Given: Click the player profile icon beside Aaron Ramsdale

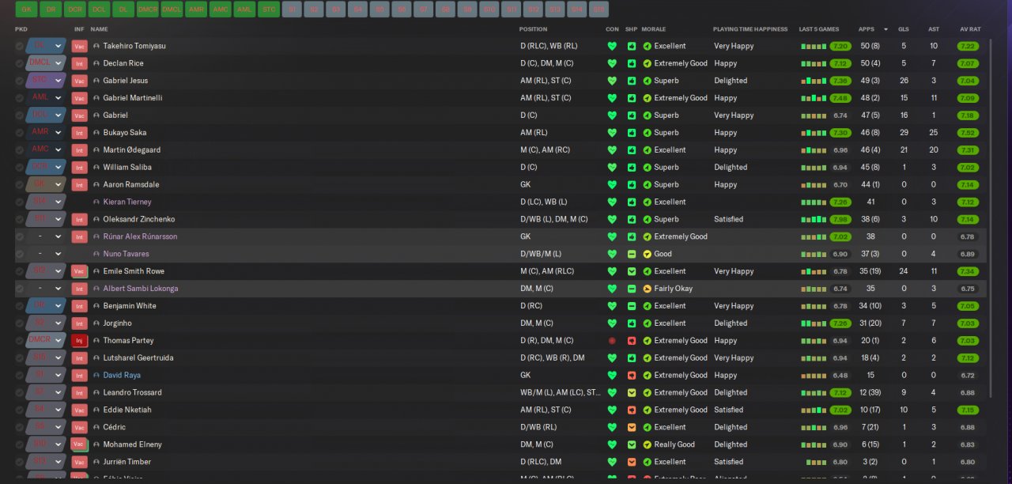Looking at the screenshot, I should tap(96, 185).
